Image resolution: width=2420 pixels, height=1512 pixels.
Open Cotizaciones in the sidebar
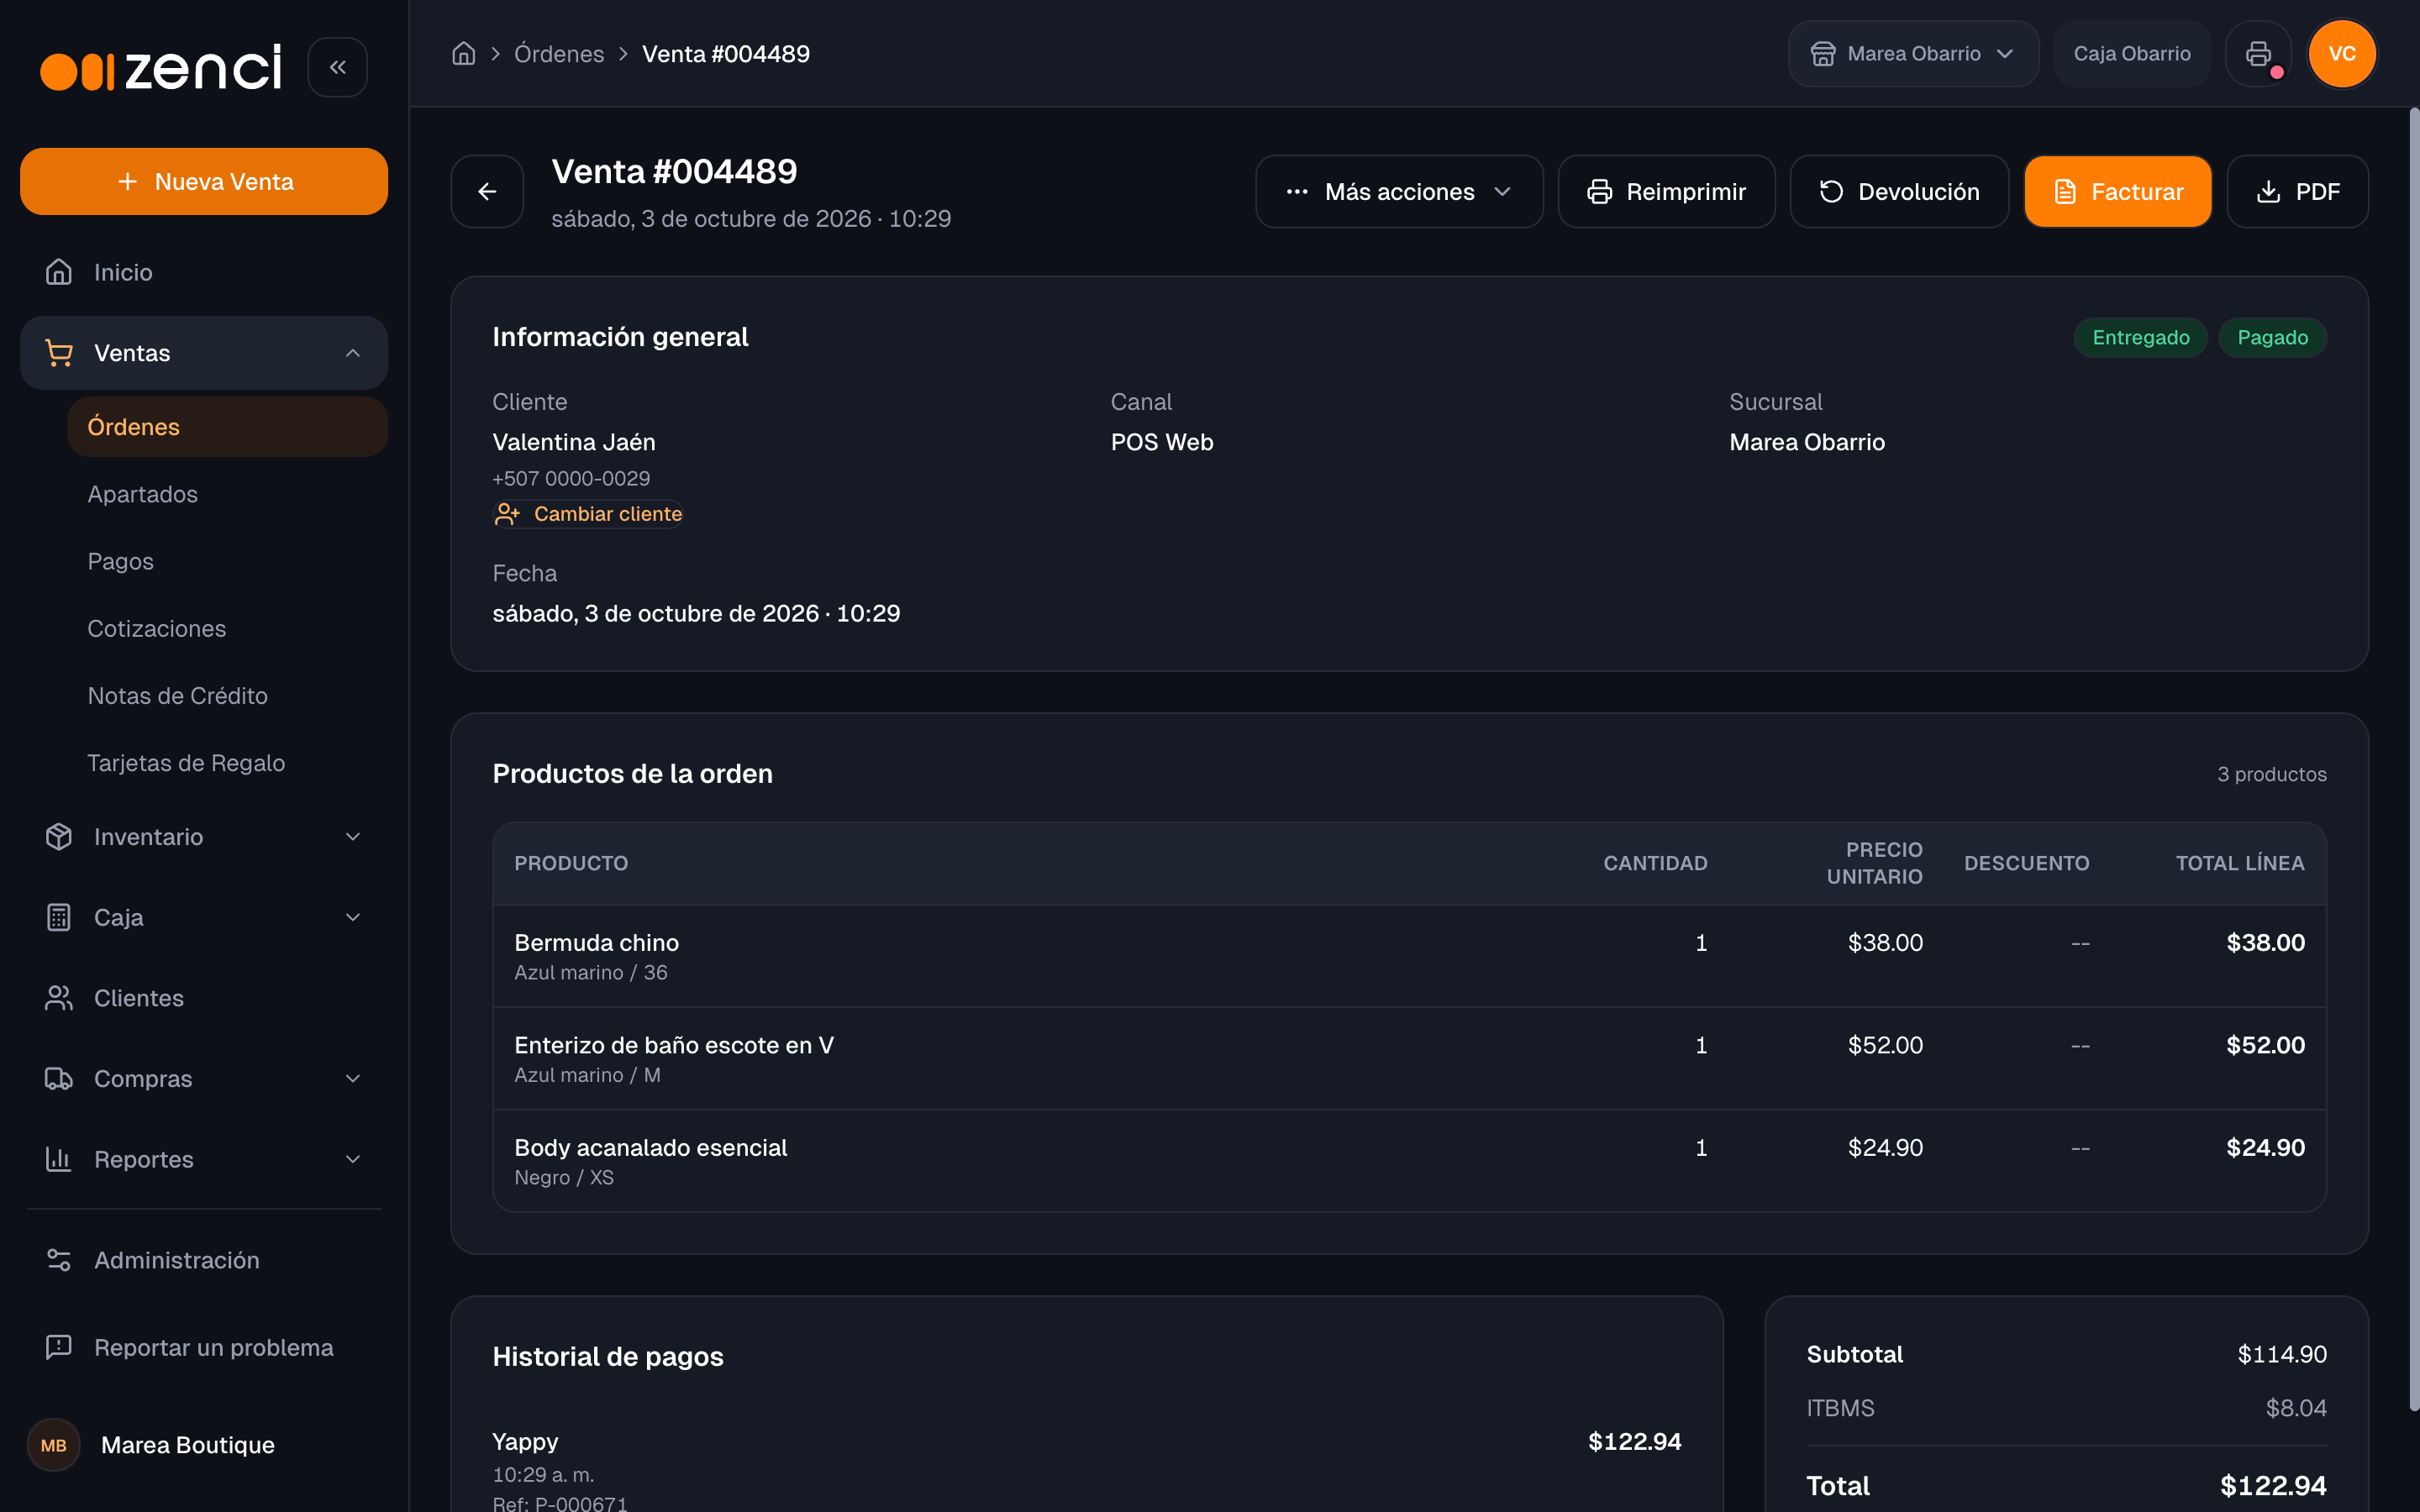227,628
